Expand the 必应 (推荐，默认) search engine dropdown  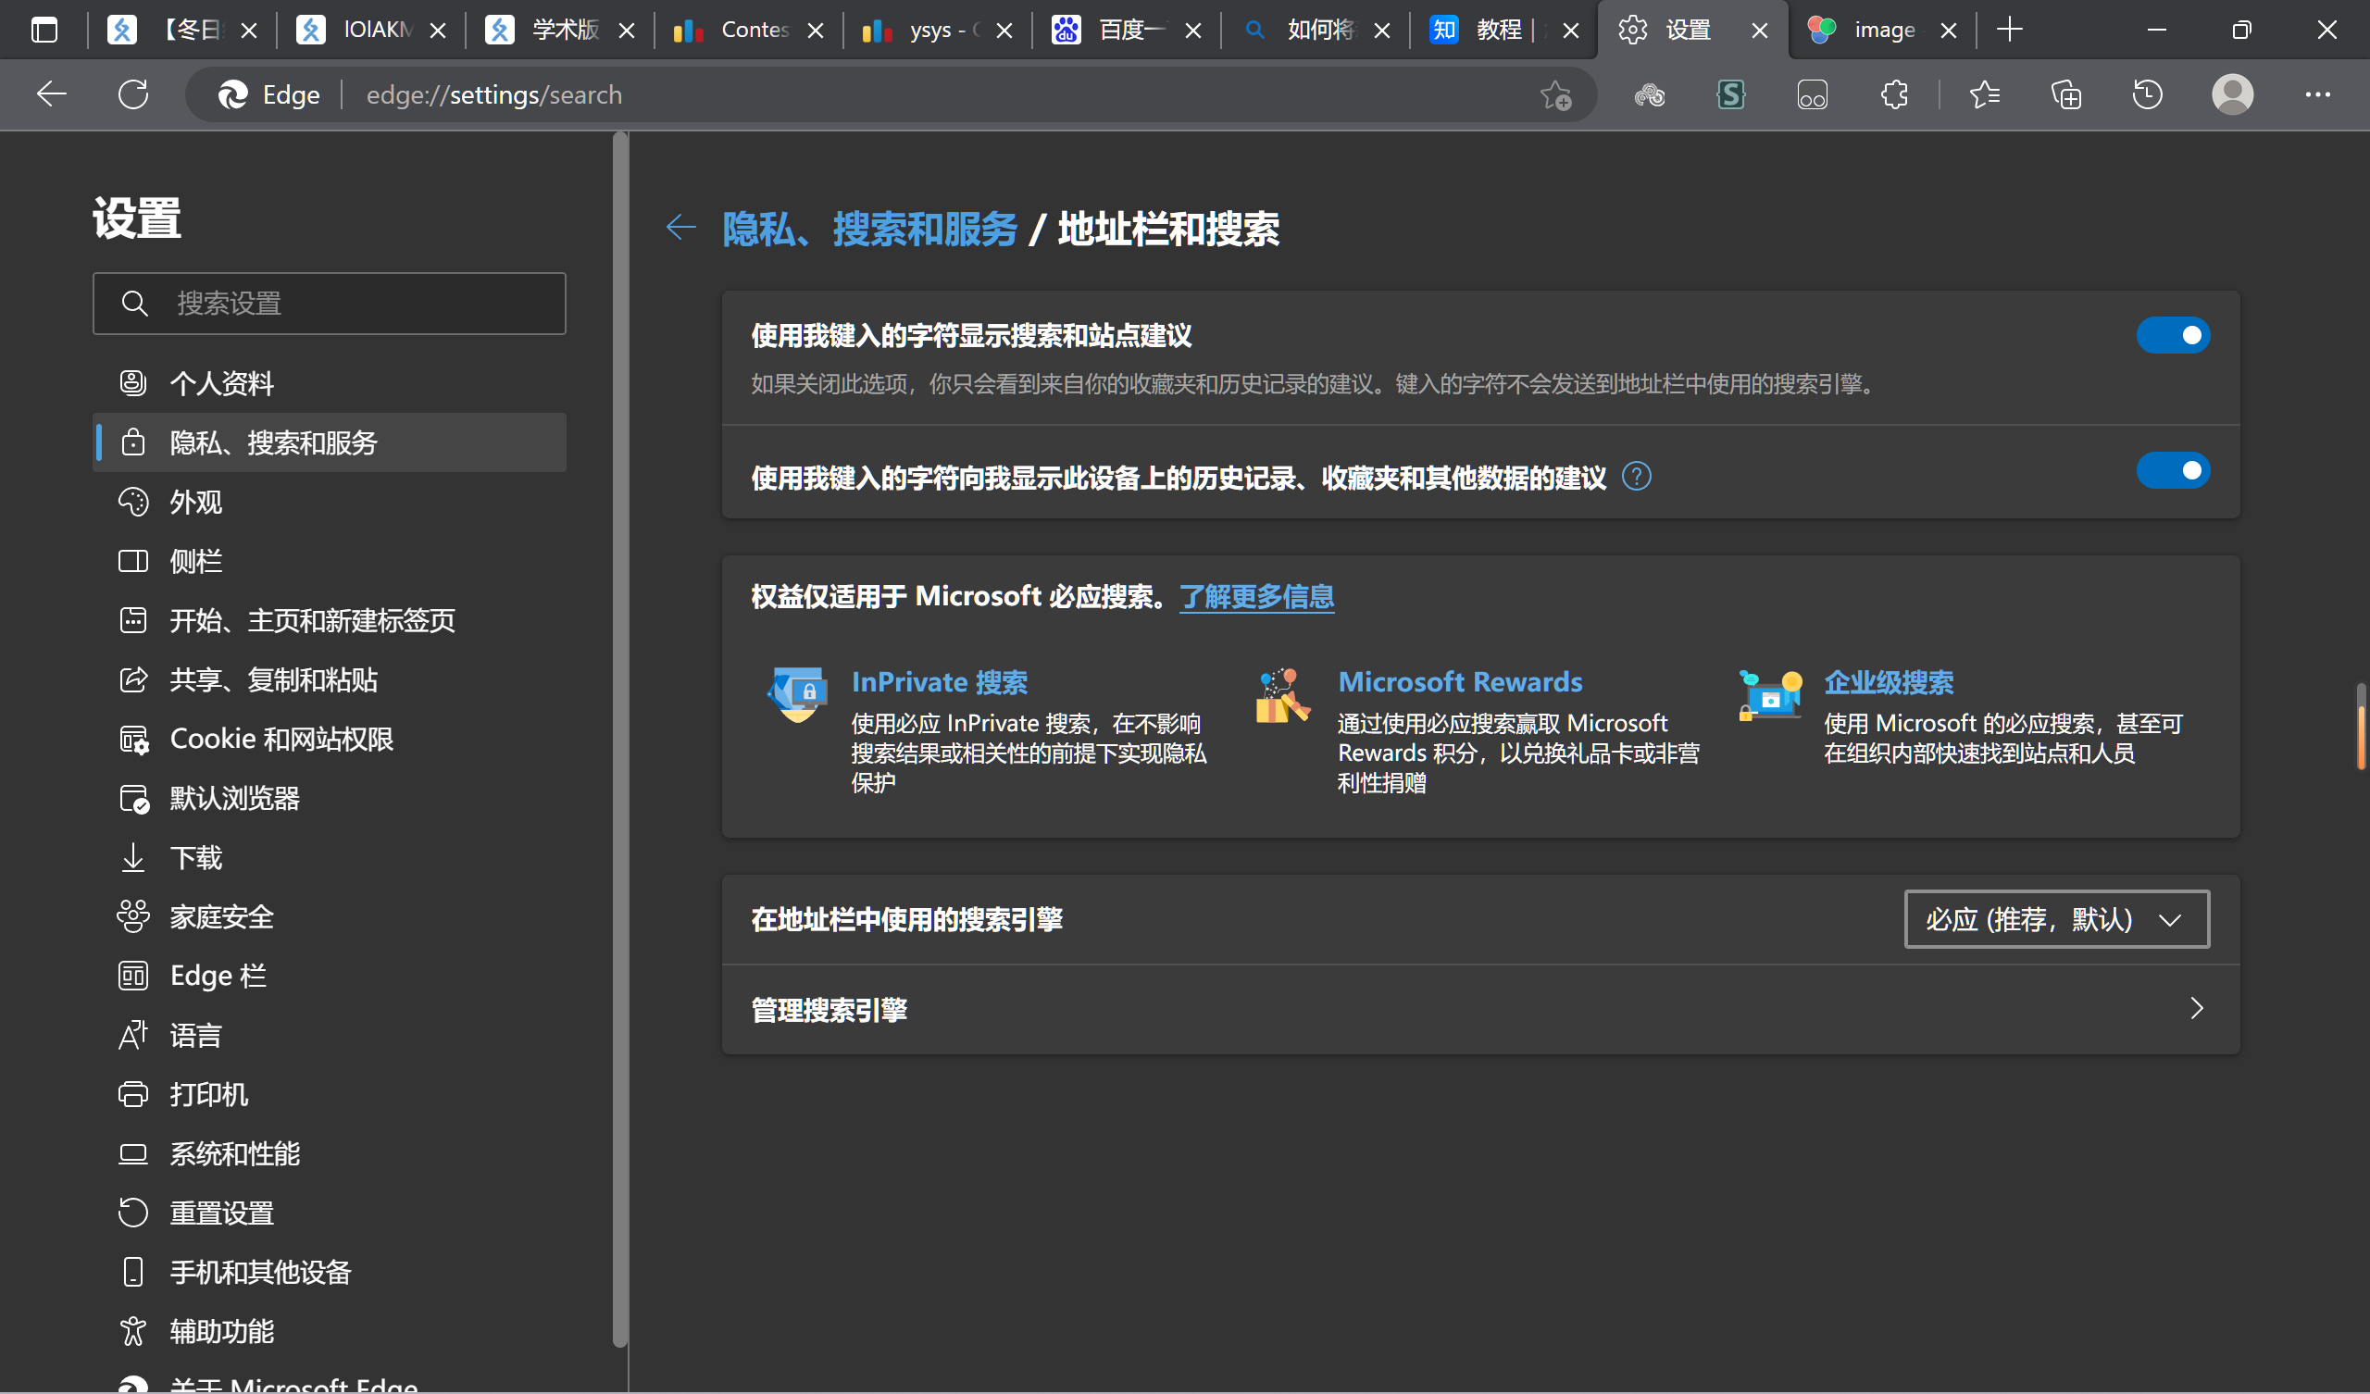coord(2057,919)
